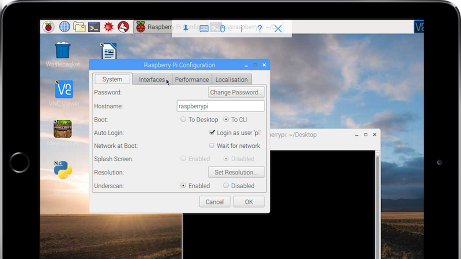461x259 pixels.
Task: Launch the web browser globe icon
Action: (65, 27)
